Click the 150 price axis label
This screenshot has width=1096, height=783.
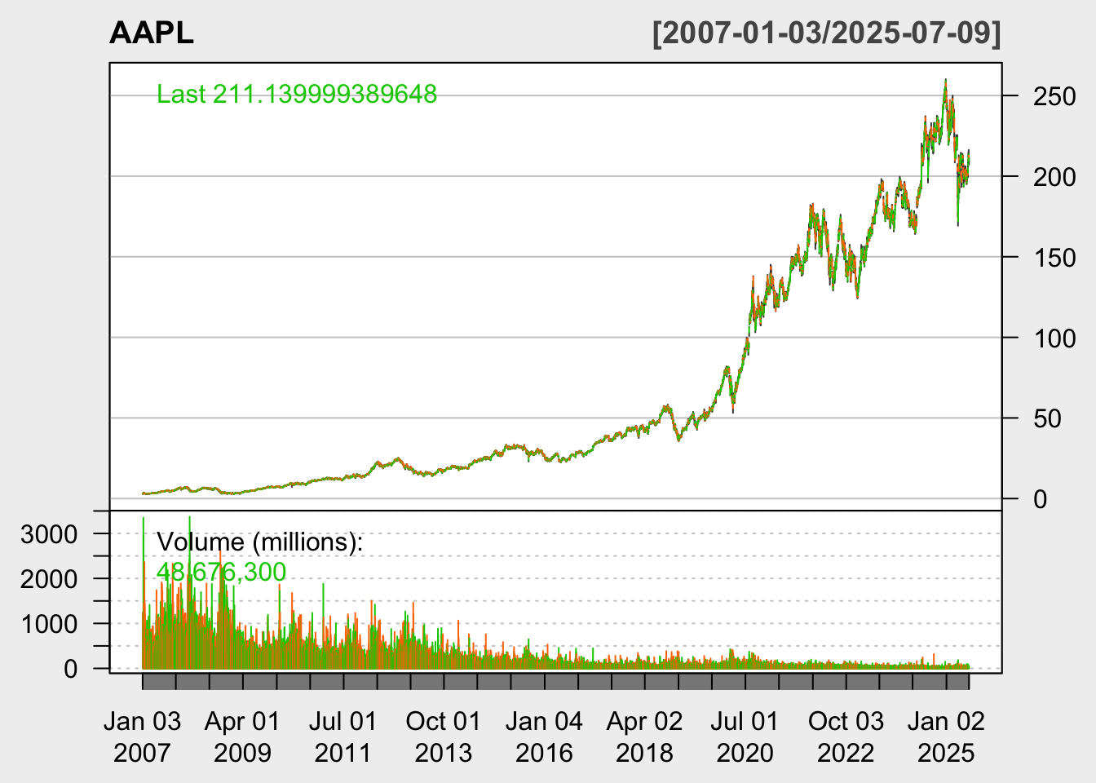pos(1054,258)
